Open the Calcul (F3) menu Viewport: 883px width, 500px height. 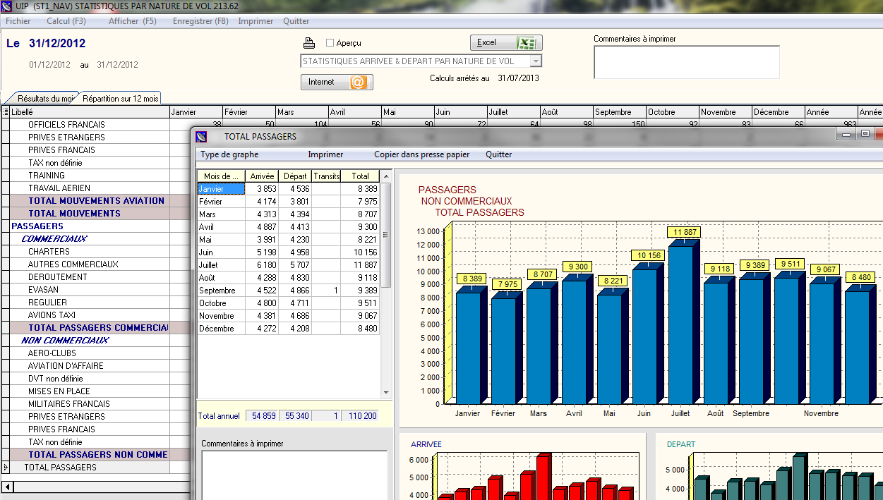point(66,21)
